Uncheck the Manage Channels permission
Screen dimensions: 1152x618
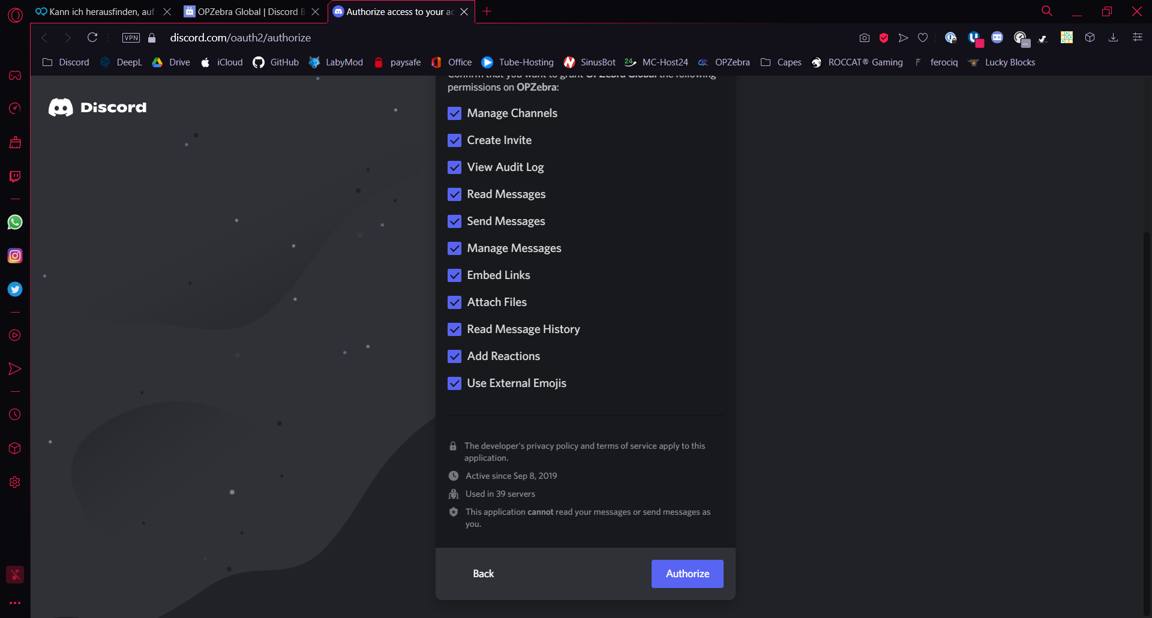(455, 113)
